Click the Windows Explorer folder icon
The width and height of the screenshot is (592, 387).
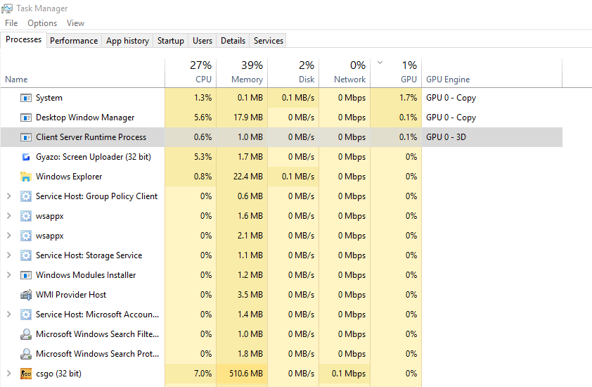point(26,177)
